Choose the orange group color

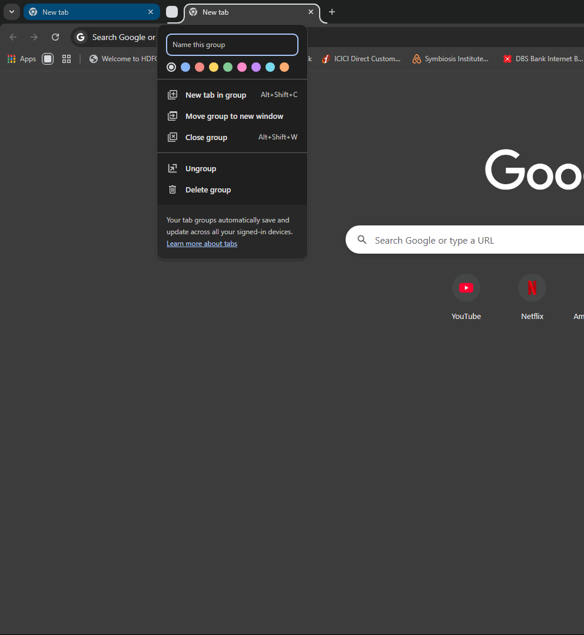coord(284,67)
